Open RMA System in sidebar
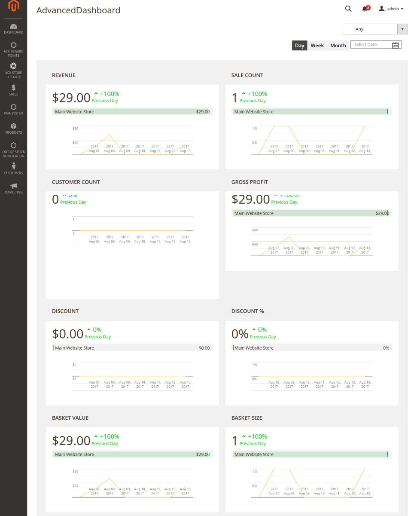This screenshot has width=417, height=516. 13,109
